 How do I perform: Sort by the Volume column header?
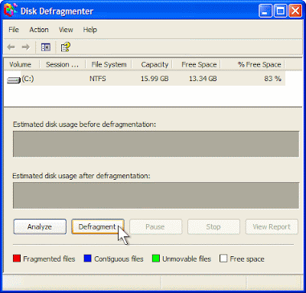(21, 64)
